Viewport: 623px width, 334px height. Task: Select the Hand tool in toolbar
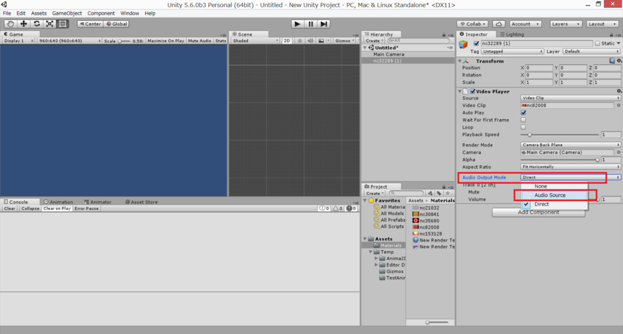(x=10, y=24)
